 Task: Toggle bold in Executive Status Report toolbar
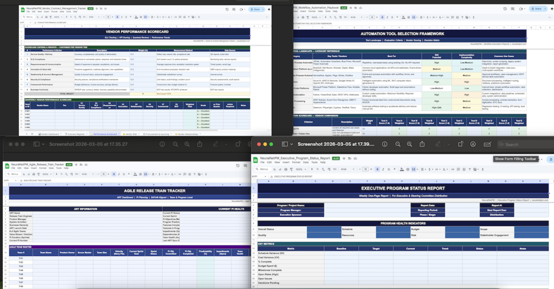(x=378, y=169)
